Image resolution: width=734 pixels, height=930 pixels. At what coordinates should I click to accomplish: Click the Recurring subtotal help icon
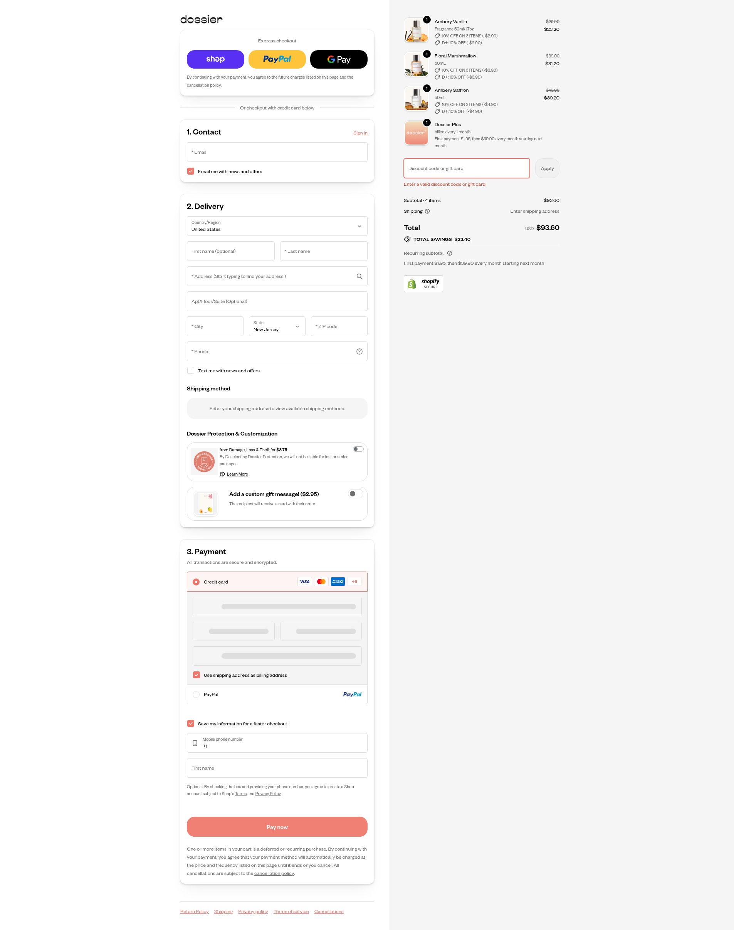[x=450, y=253]
